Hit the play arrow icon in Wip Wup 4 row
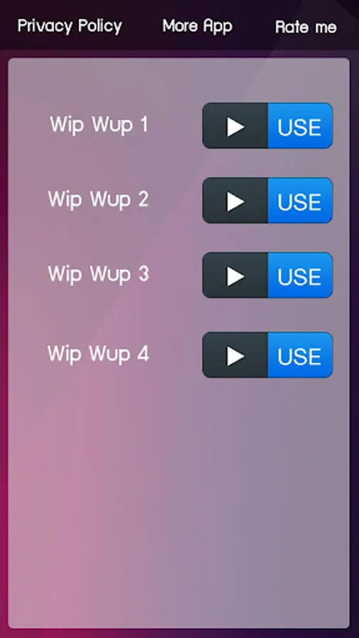Image resolution: width=359 pixels, height=638 pixels. point(236,356)
